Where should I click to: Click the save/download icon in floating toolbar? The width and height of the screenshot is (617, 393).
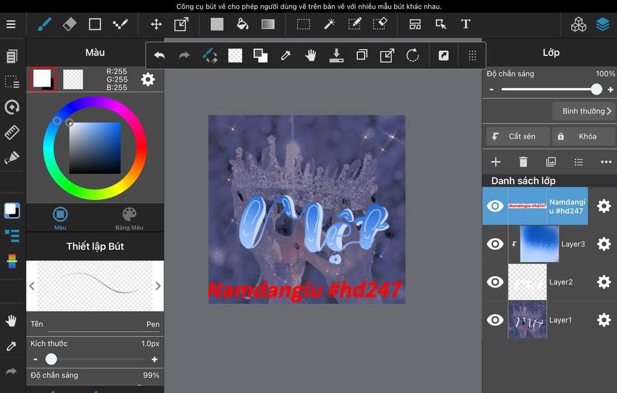point(336,55)
